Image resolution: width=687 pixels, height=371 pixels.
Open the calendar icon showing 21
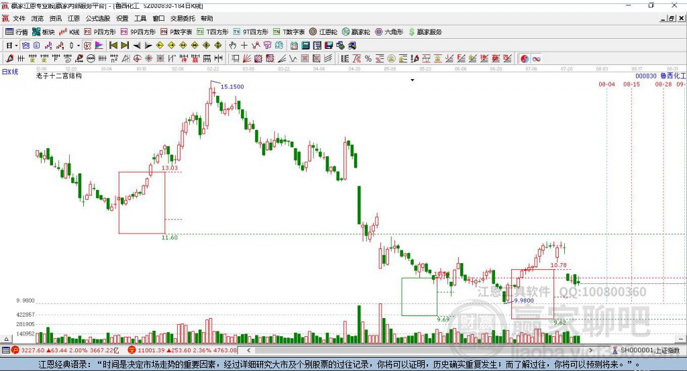click(294, 46)
